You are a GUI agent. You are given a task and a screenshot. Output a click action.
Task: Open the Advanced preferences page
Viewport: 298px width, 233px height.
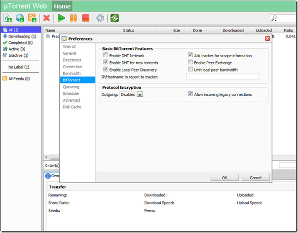[x=71, y=100]
